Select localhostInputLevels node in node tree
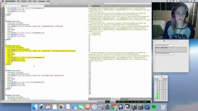The height and width of the screenshot is (111, 198). click(164, 45)
